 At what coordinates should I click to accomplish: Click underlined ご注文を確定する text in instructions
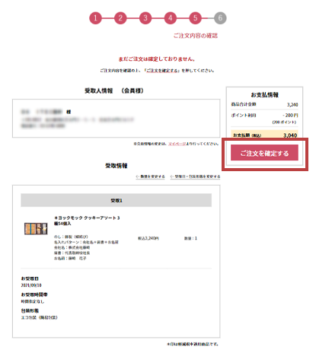click(x=162, y=71)
